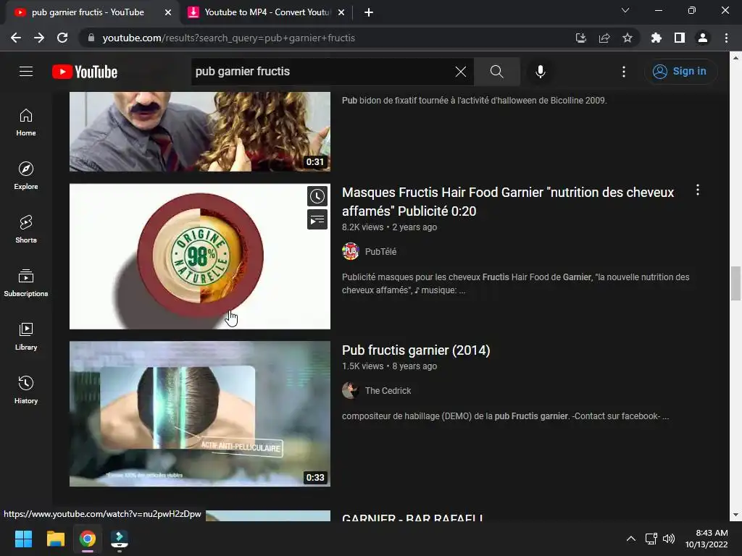The image size is (742, 556).
Task: Open a new browser tab
Action: (369, 13)
